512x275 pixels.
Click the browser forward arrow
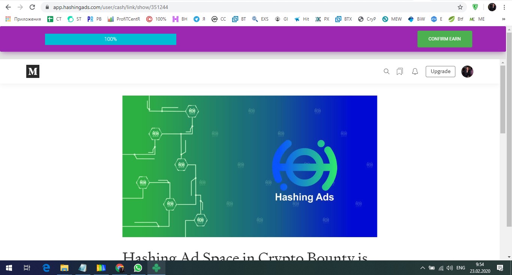20,7
